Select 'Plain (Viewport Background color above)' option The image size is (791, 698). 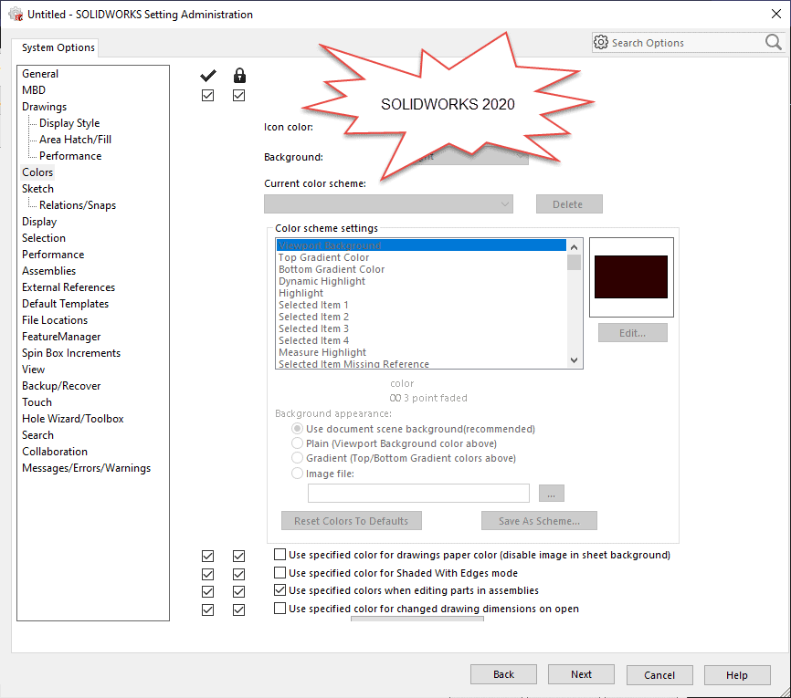pos(297,443)
